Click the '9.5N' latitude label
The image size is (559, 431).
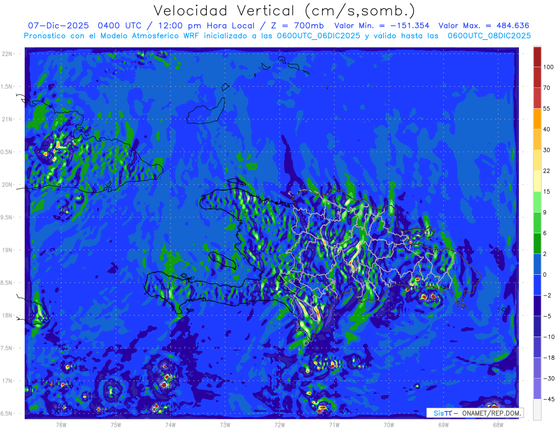[7, 218]
